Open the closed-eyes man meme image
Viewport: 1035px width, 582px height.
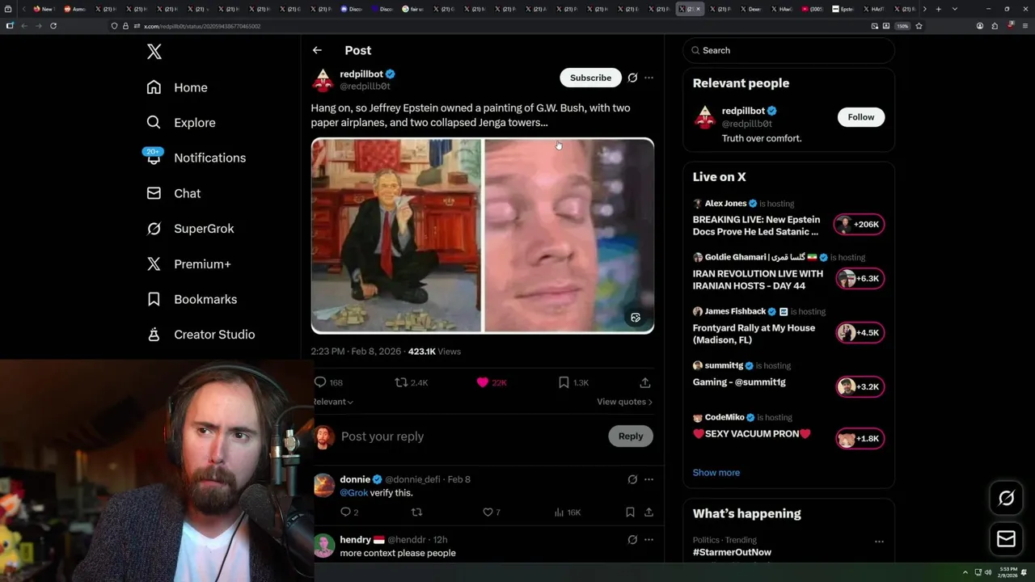(x=568, y=235)
